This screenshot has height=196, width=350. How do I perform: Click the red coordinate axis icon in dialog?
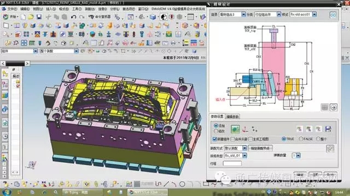point(246,129)
